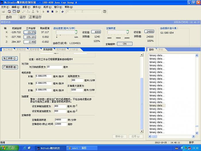Click the step/resume playback toolbar icon
Image resolution: width=201 pixels, height=151 pixels.
[57, 12]
